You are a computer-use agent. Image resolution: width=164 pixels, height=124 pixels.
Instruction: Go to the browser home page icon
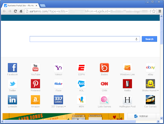[21, 11]
